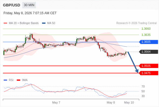Click the blue MA 50 legend swatch
Viewport: 159px width, 107px height.
44,23
